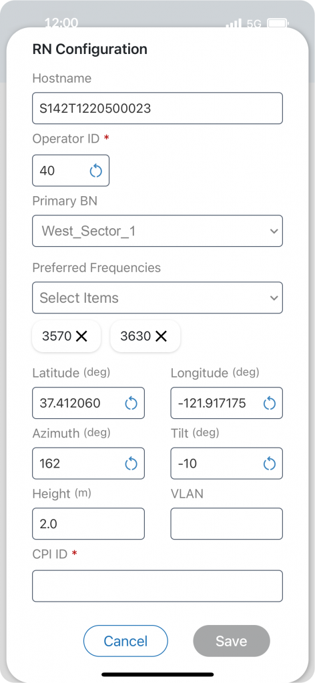Screen dimensions: 315x683
Task: Reset the Latitude field value
Action: [x=131, y=404]
